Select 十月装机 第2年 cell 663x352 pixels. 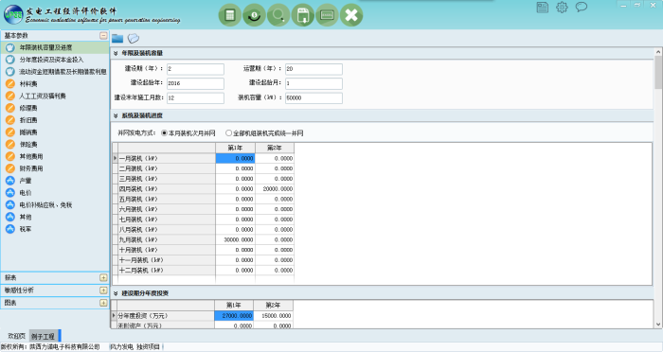[x=275, y=250]
